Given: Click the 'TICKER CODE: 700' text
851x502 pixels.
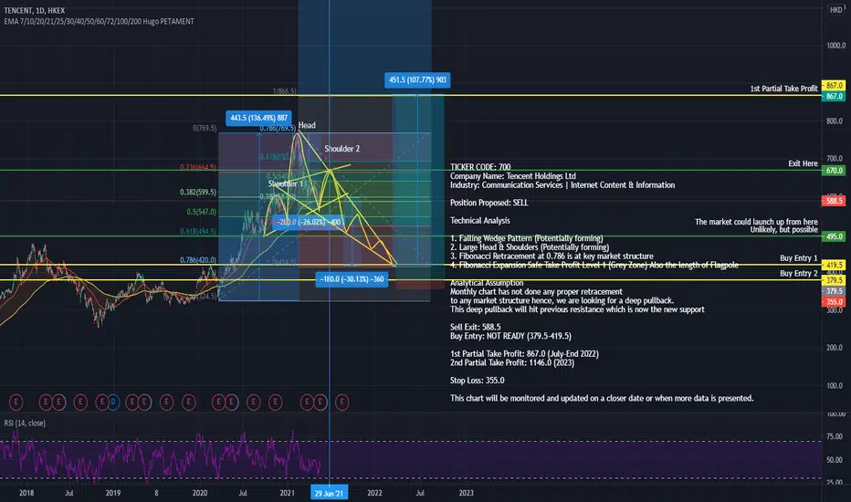Looking at the screenshot, I should click(x=480, y=167).
